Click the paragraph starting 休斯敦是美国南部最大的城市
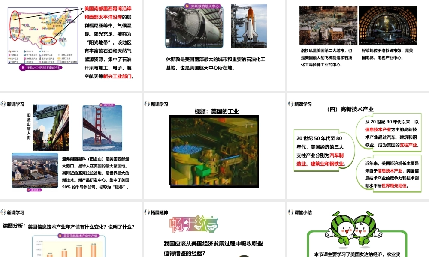Image resolution: width=429 pixels, height=257 pixels. [216, 63]
